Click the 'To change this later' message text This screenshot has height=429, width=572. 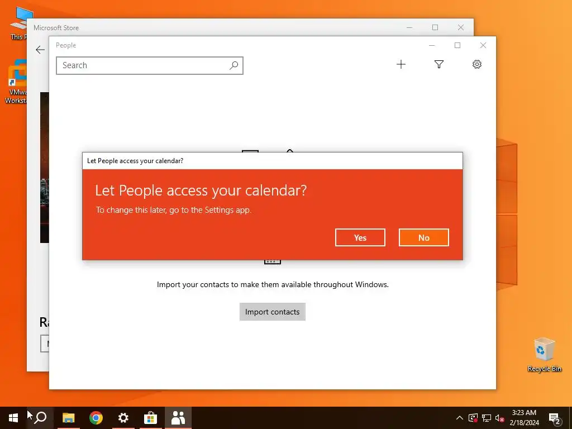click(x=174, y=210)
